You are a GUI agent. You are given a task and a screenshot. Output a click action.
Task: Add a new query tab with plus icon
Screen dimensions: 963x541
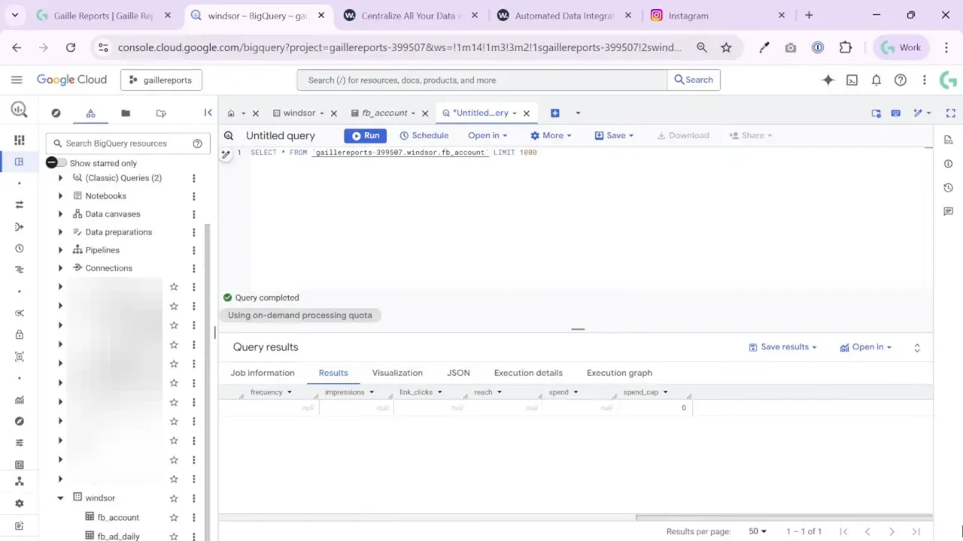pos(554,113)
